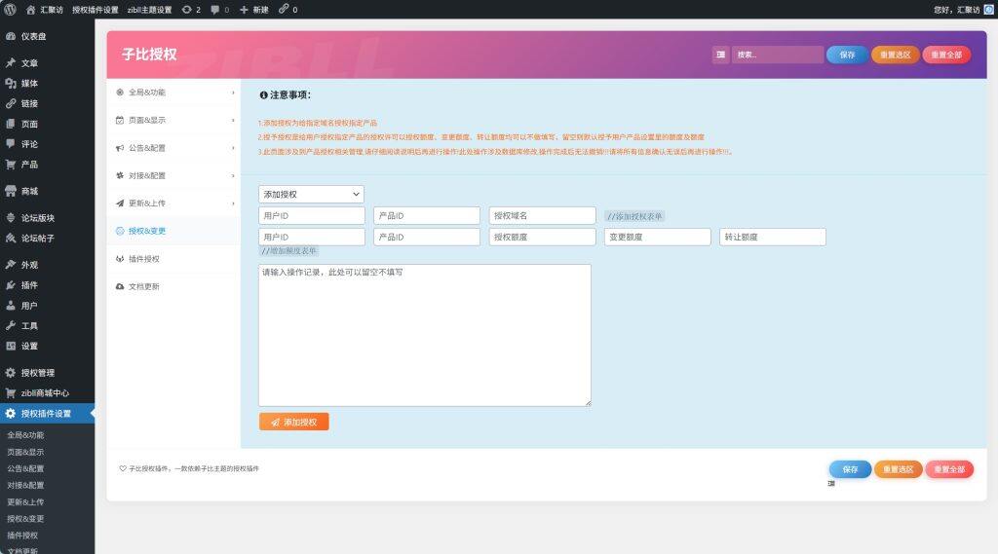Expand 公告&配置 in the plugin panel nav
The width and height of the screenshot is (998, 554).
pyautogui.click(x=173, y=148)
